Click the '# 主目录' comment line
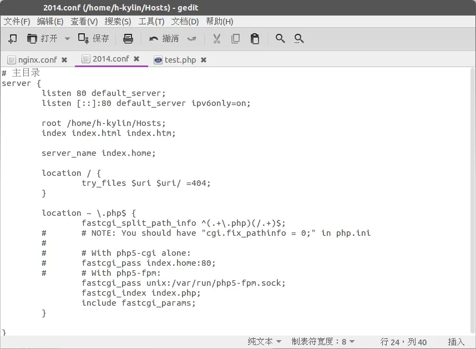Image resolution: width=476 pixels, height=349 pixels. [21, 73]
